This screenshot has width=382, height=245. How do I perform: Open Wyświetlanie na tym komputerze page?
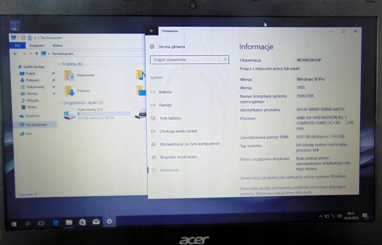coord(190,144)
